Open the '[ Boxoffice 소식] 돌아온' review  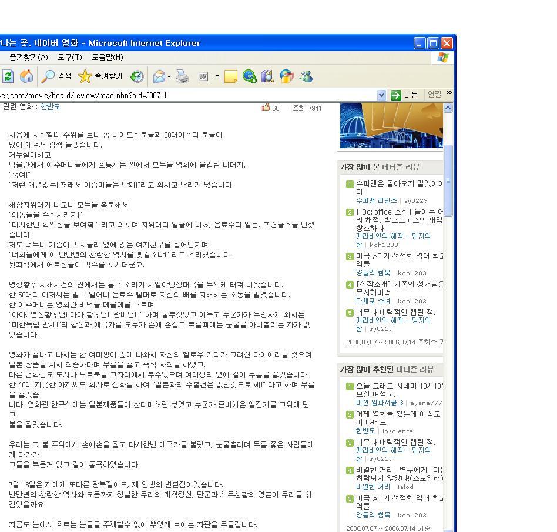tap(399, 220)
